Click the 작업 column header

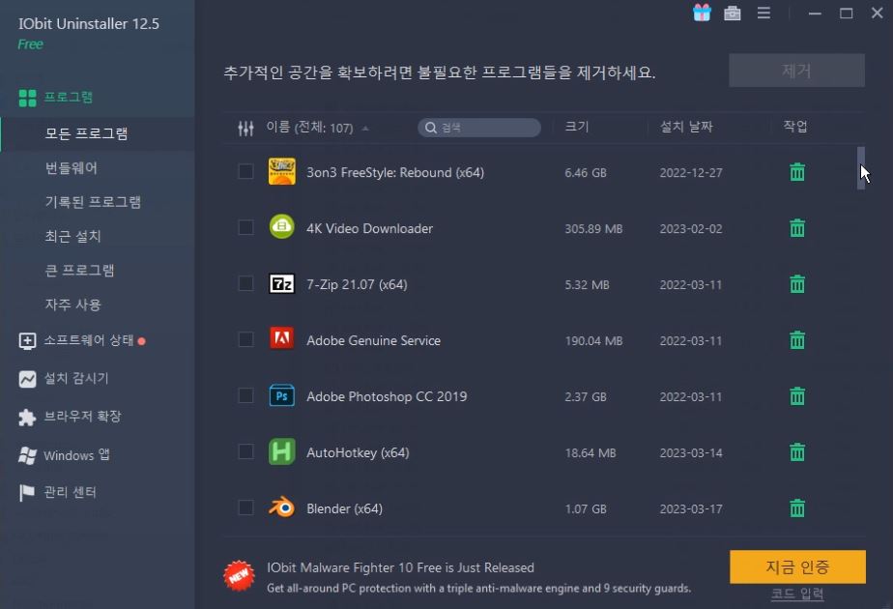(x=795, y=127)
